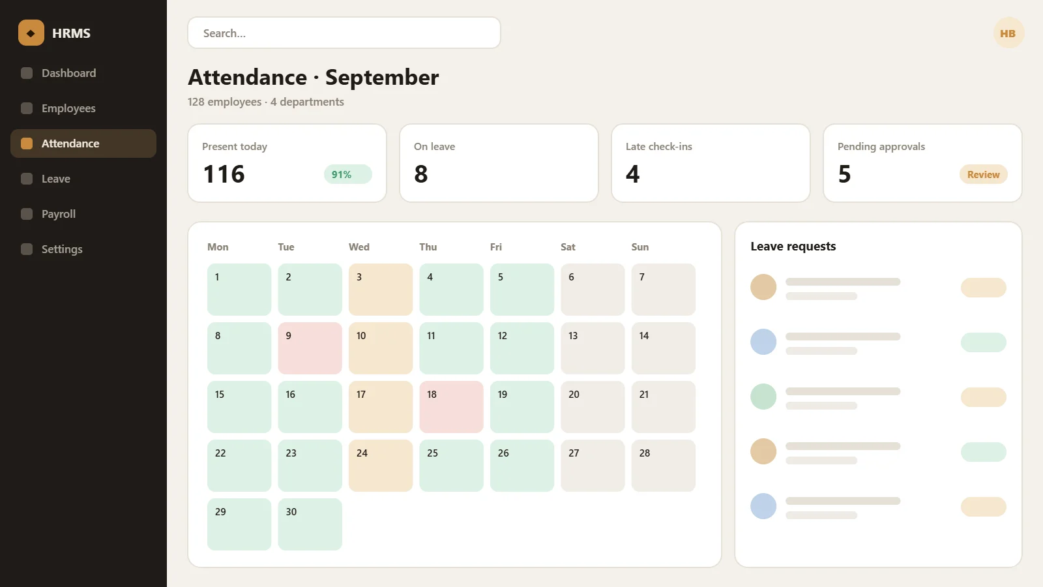
Task: Click the first leave request status pill
Action: point(983,288)
